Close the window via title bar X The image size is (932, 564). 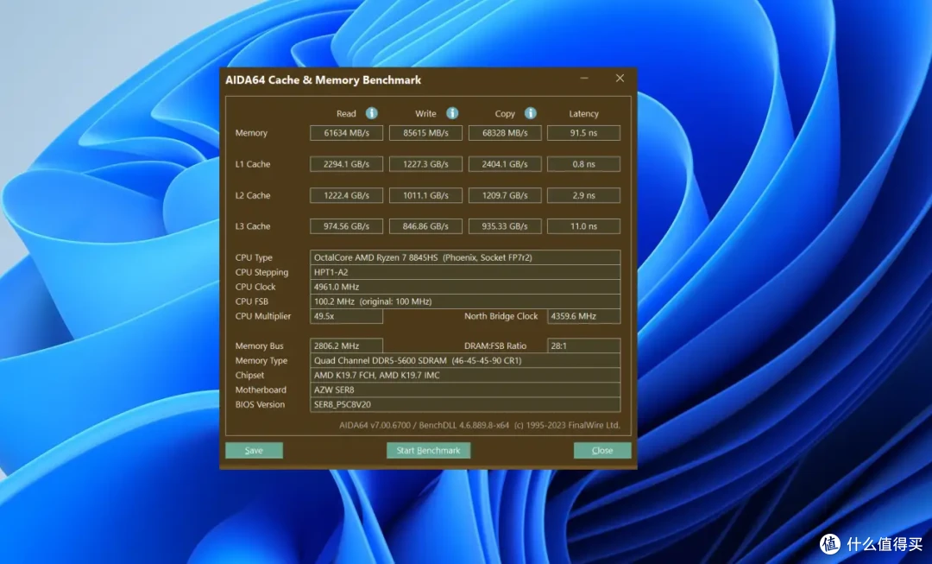tap(620, 79)
